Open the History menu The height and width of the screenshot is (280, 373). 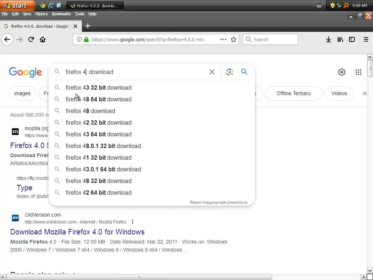[42, 14]
